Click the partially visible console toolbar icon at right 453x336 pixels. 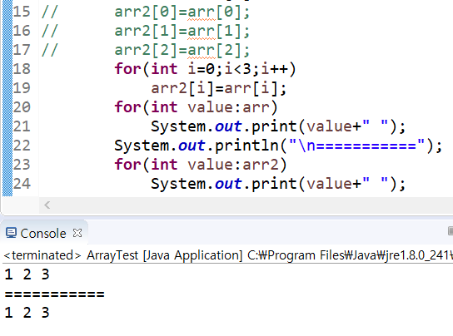point(451,231)
